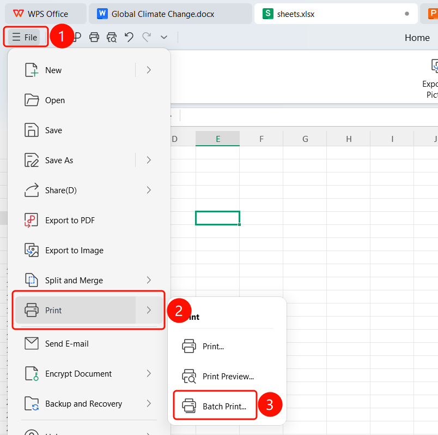The image size is (438, 435).
Task: Open the Home ribbon tab
Action: click(417, 38)
